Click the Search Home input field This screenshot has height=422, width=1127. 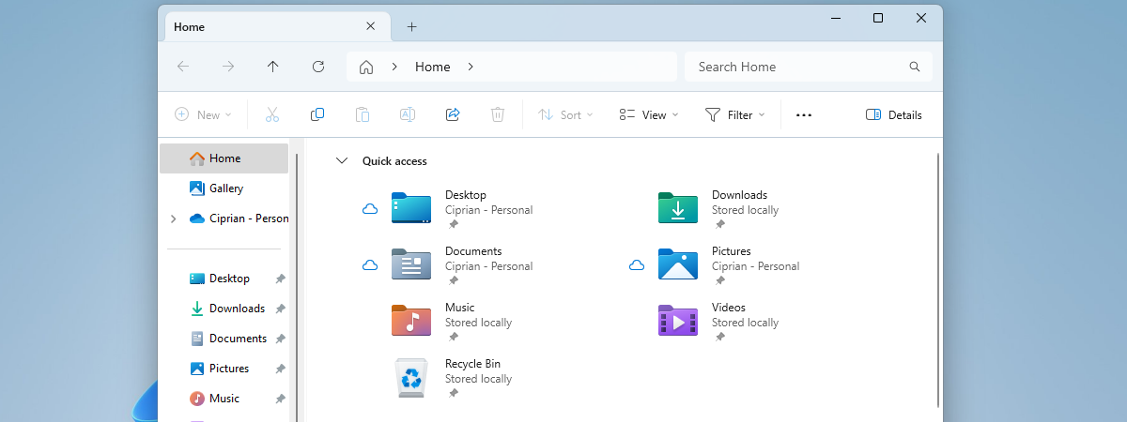pyautogui.click(x=809, y=67)
